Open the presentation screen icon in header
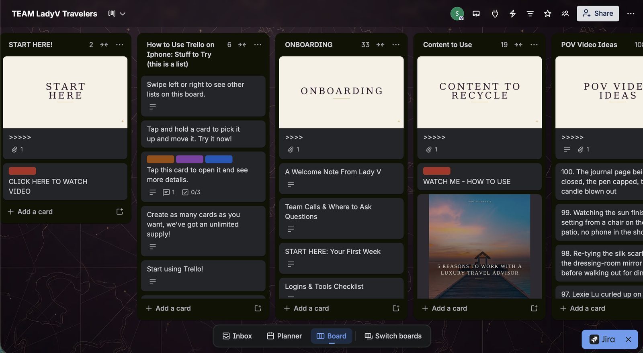 pos(476,14)
